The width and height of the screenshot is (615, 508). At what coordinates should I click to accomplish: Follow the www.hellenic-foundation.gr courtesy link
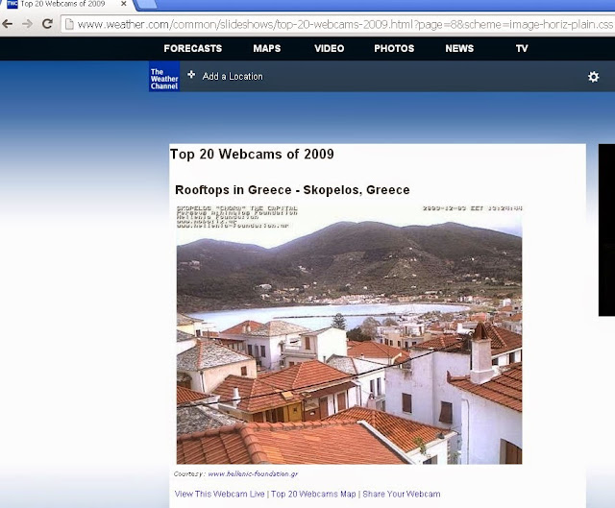(253, 473)
